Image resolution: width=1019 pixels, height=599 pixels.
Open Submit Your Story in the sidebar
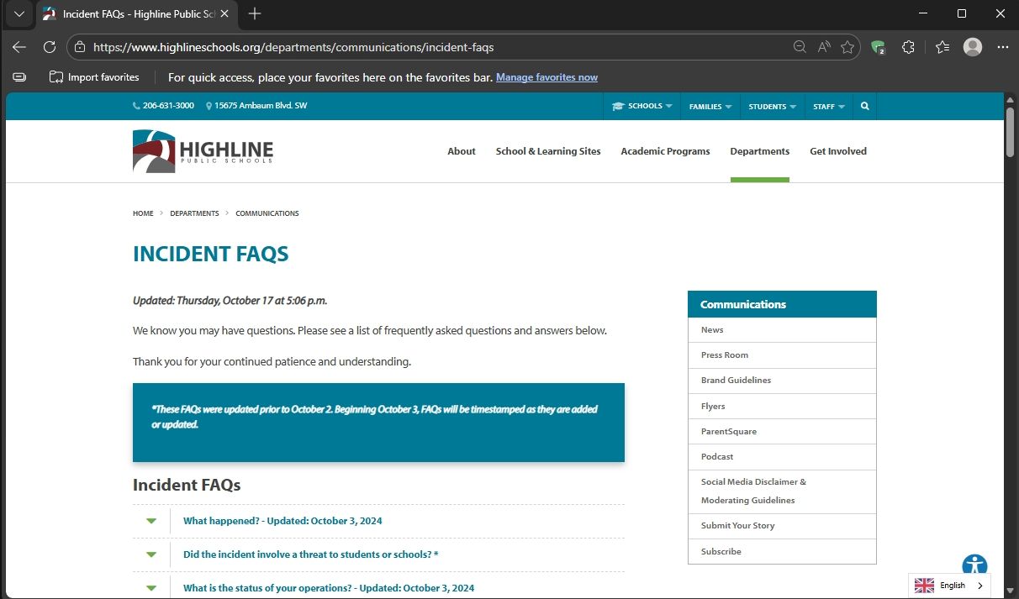[782, 525]
